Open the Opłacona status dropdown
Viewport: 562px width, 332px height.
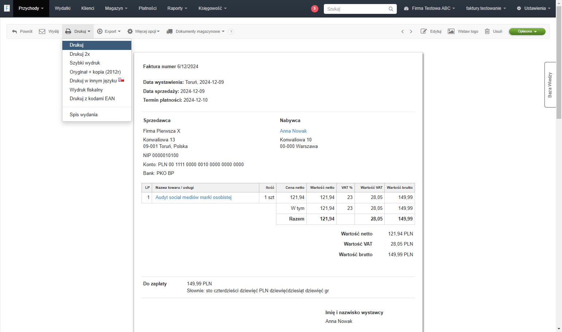pos(527,32)
